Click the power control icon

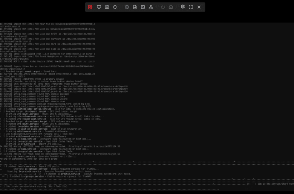pyautogui.click(x=163, y=7)
